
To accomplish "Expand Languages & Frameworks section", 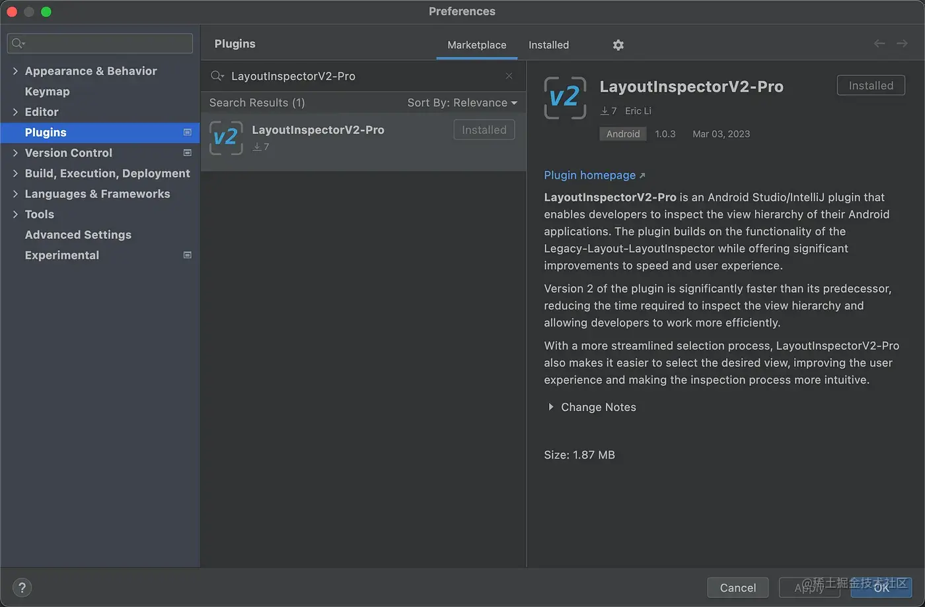I will 15,193.
